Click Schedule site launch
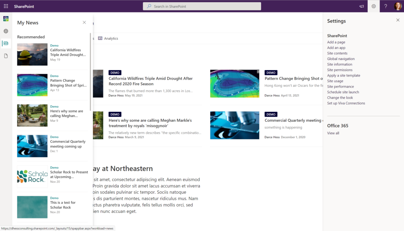Screen dimensions: 404x231 coord(343,92)
